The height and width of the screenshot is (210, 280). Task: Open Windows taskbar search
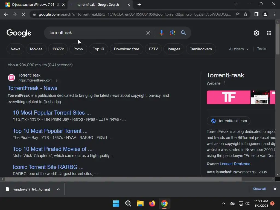click(x=128, y=203)
